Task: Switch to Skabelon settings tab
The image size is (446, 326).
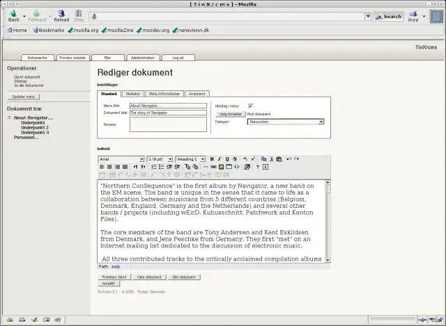Action: tap(133, 94)
